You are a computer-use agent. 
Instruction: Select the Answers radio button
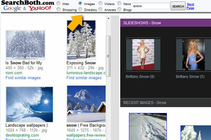100,9
